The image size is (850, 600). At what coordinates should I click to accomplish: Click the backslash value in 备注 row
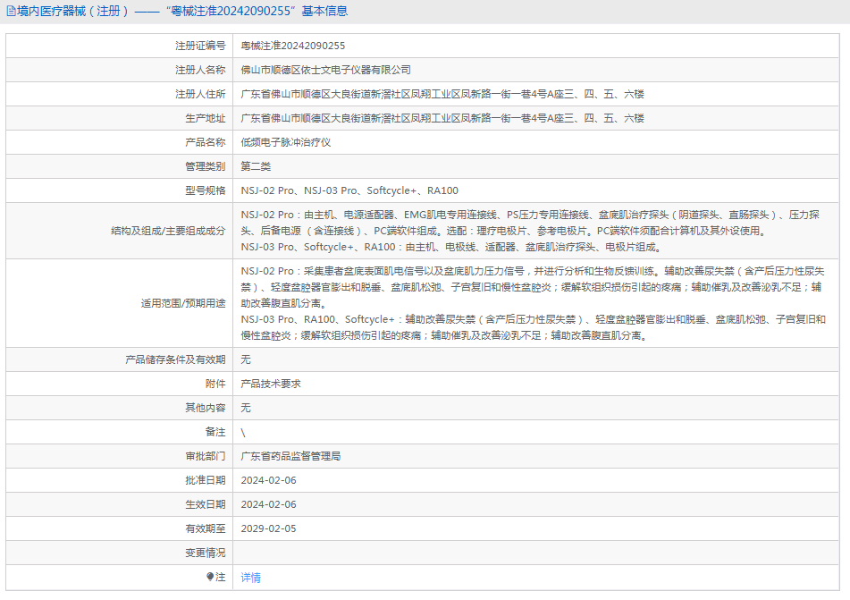[243, 433]
